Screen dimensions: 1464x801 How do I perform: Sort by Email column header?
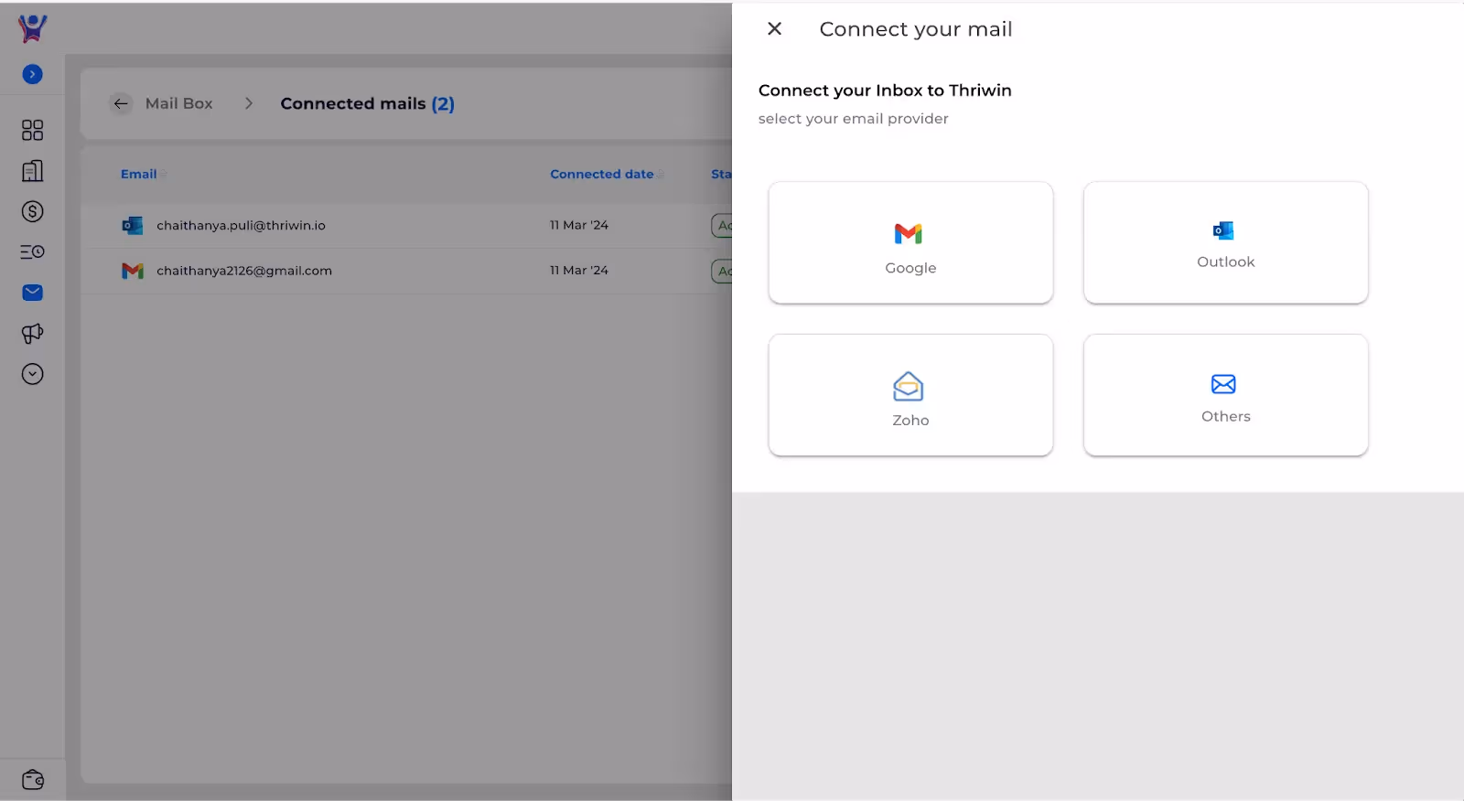pos(139,174)
